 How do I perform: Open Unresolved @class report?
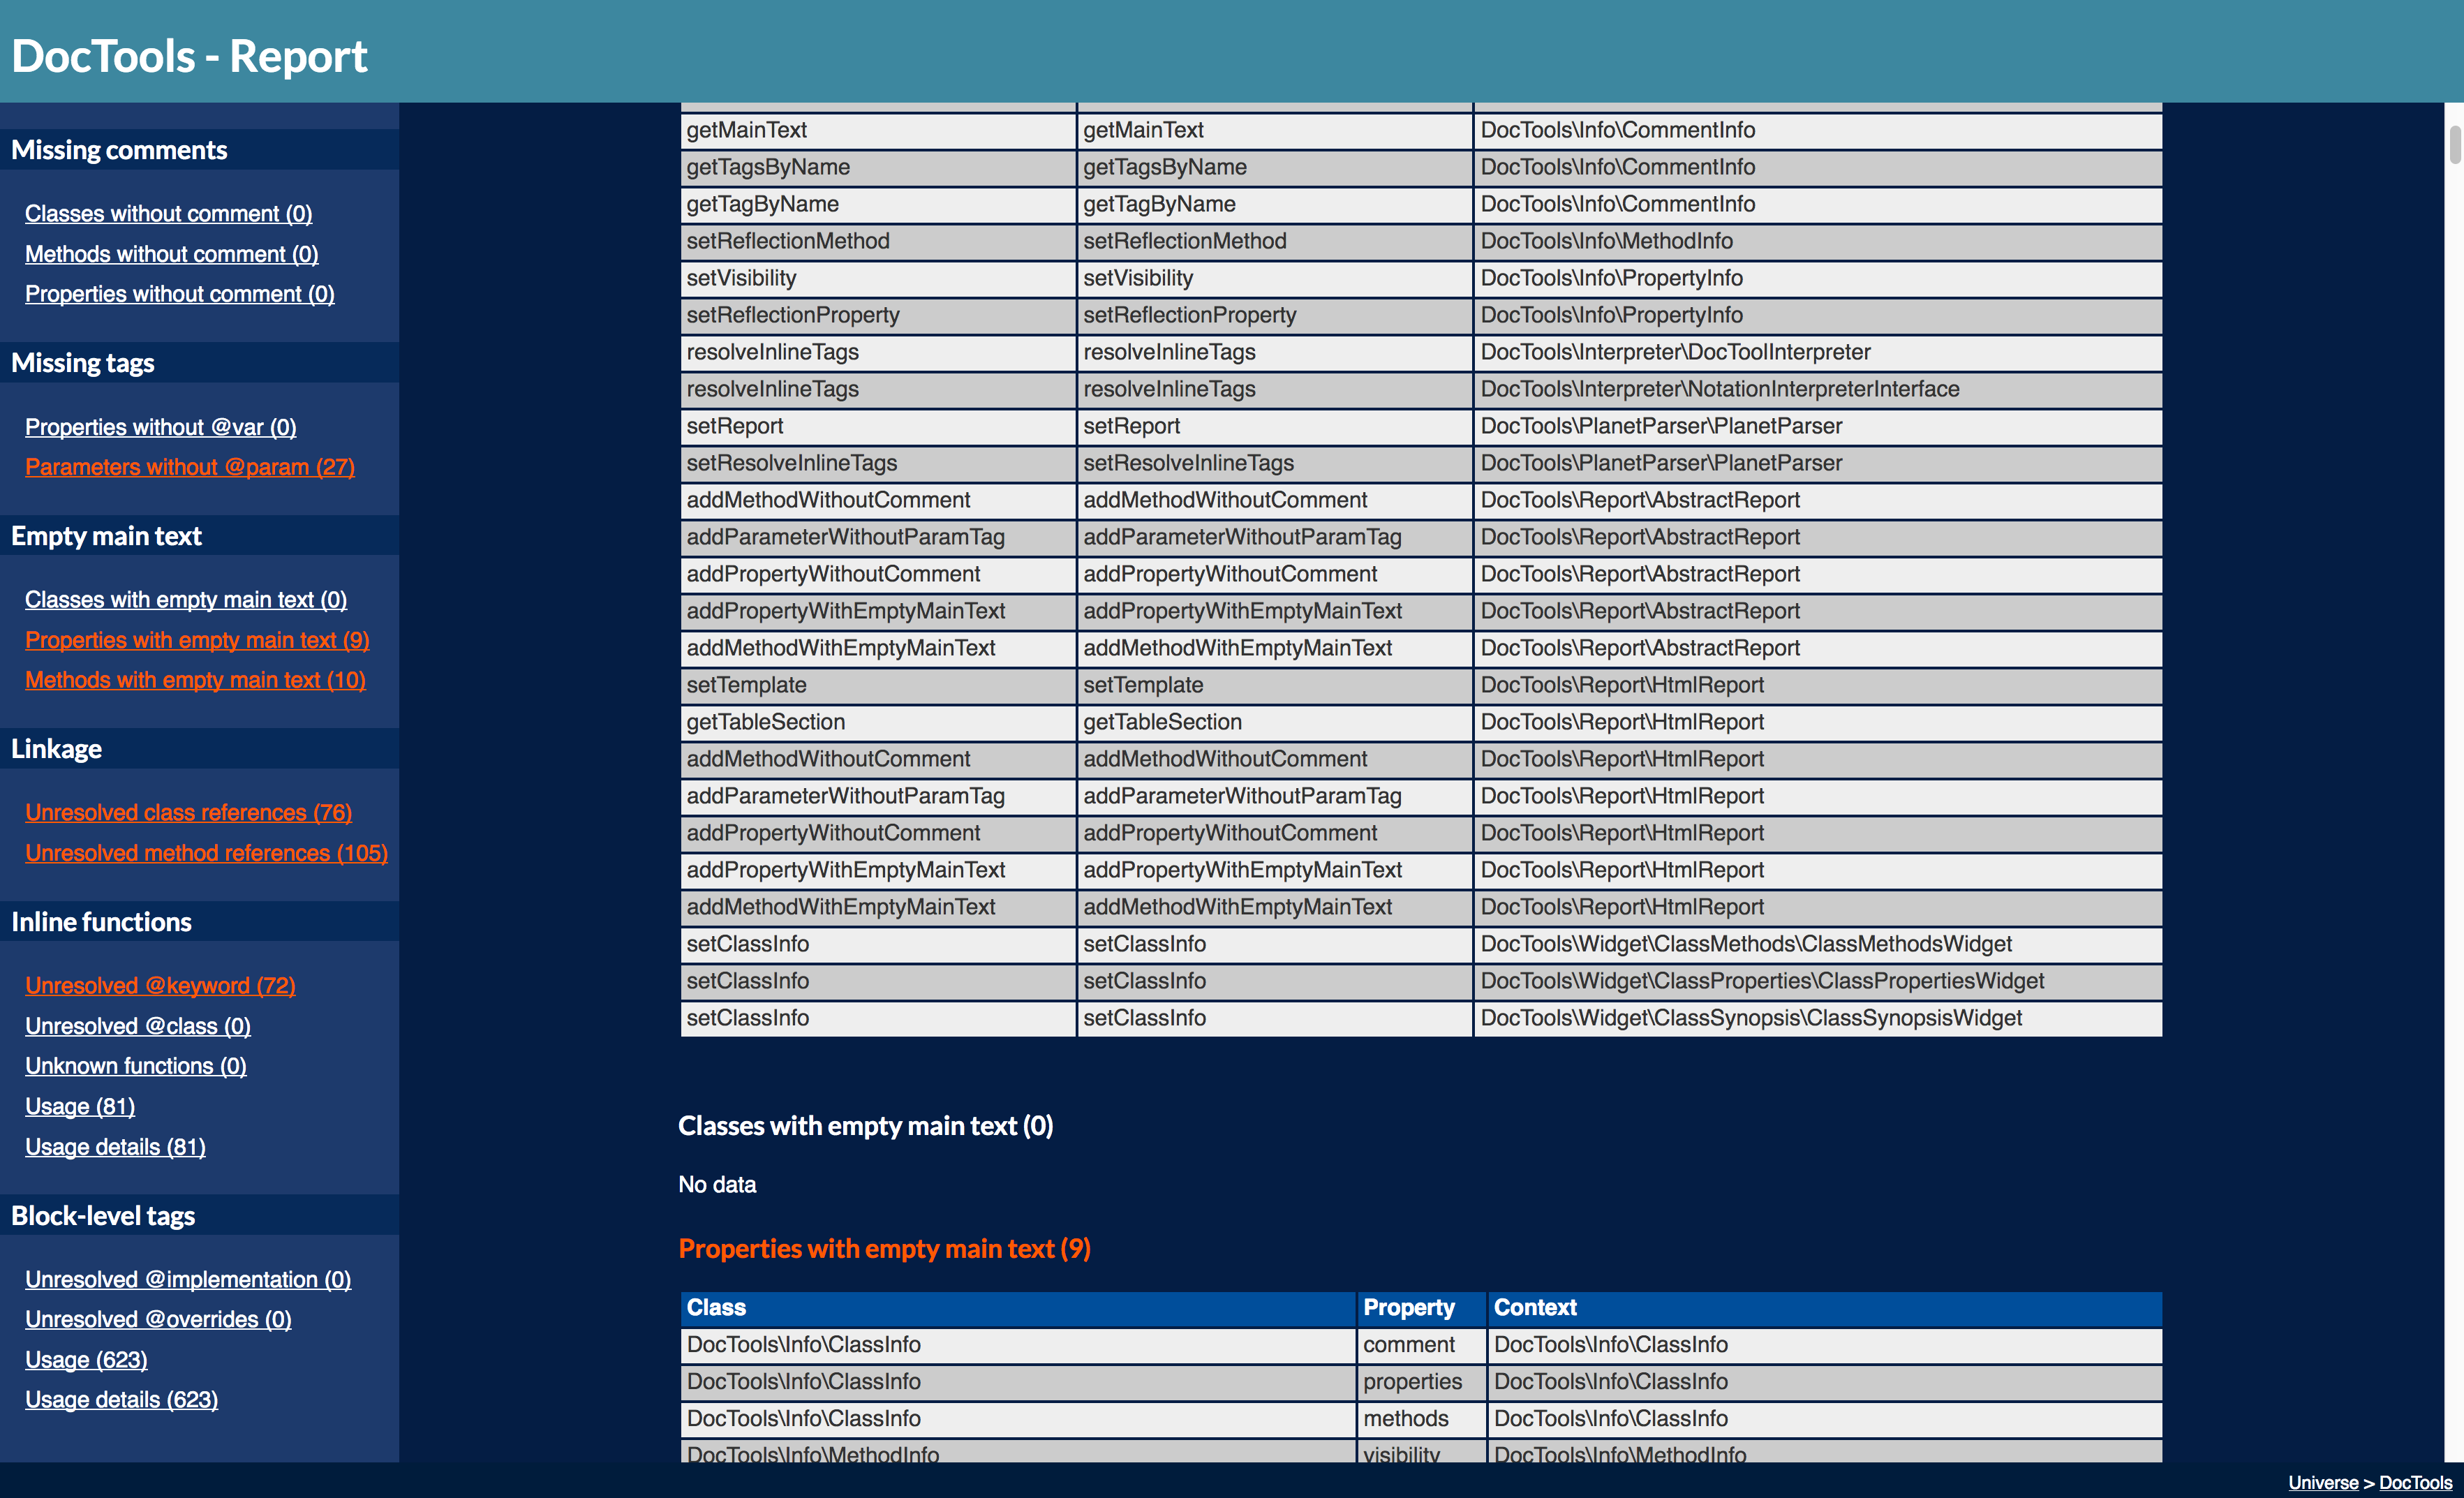(137, 1026)
